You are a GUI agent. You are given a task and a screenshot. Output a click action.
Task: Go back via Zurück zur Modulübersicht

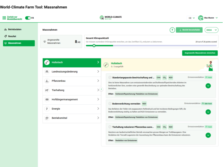pos(14,18)
